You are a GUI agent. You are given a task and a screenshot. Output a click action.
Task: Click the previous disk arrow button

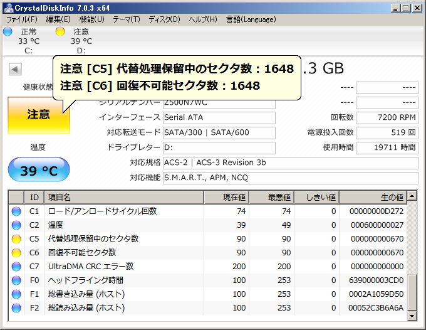click(15, 70)
